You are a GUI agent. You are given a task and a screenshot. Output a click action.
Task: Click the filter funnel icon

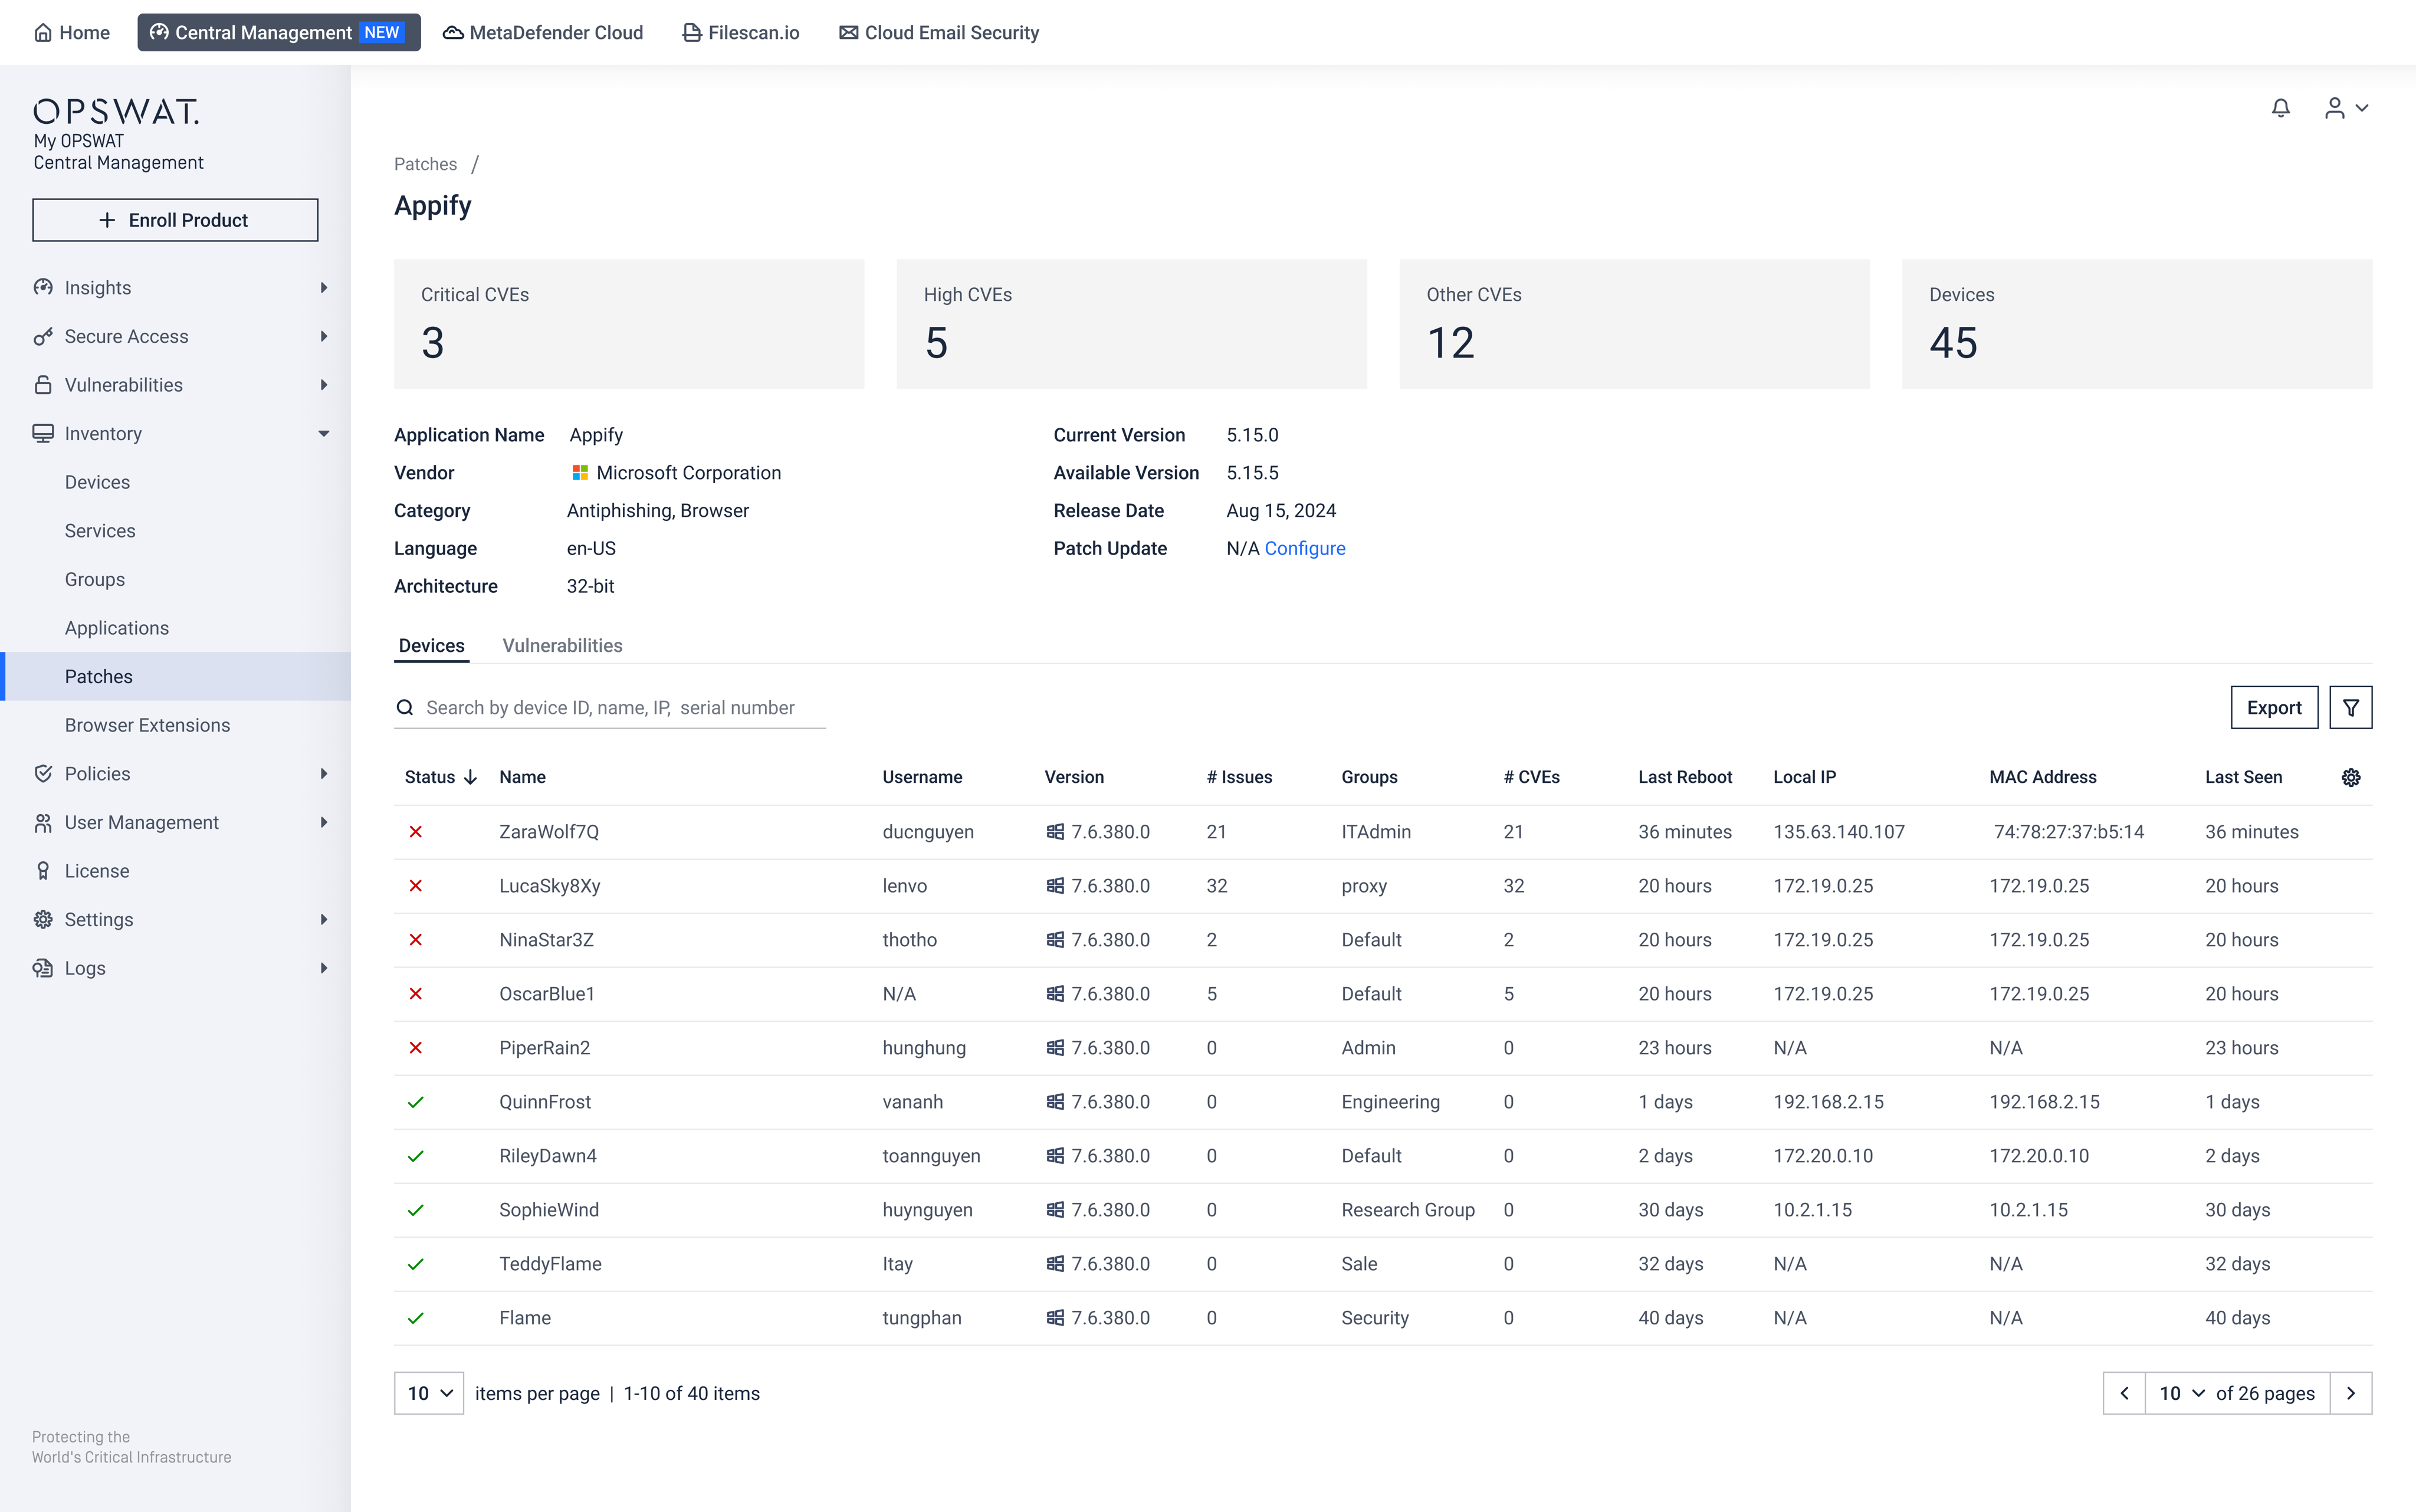click(x=2350, y=708)
